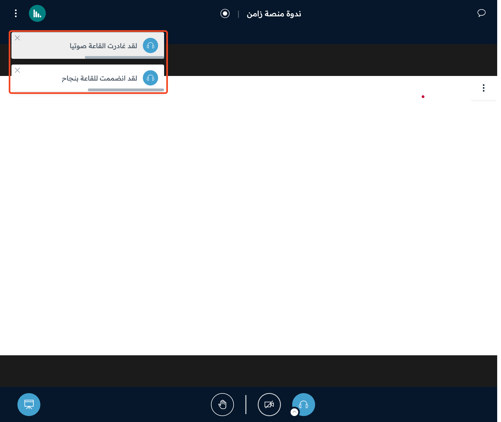
Task: Close the 'لقد غادرت القاعة صوتيا' notification
Action: 17,38
